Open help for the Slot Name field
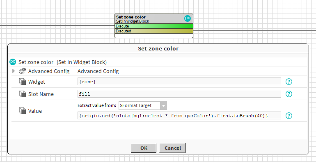 289,94
